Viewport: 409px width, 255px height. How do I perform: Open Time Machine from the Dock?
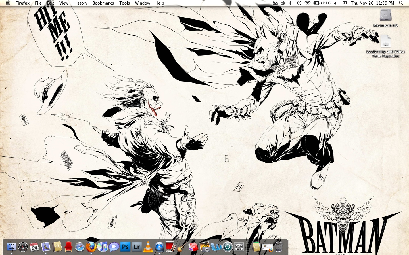click(228, 247)
